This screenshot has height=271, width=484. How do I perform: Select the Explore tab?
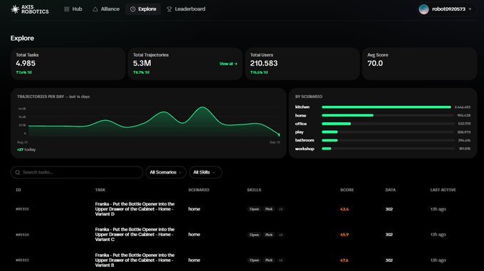point(143,9)
